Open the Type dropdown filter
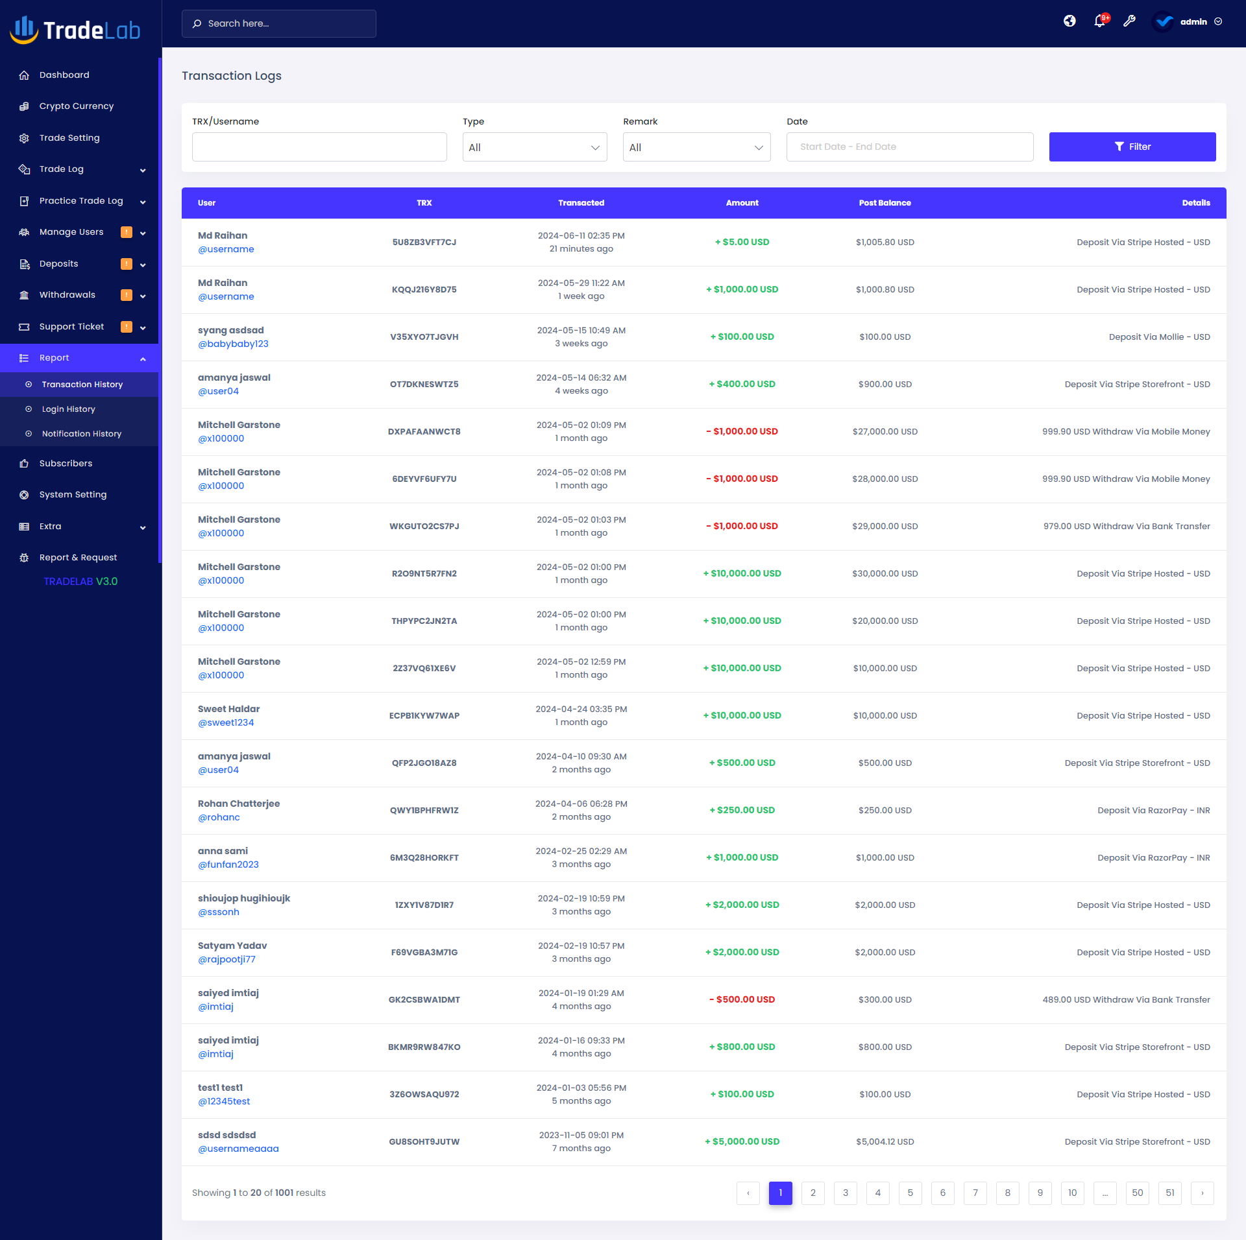The image size is (1246, 1240). (534, 147)
